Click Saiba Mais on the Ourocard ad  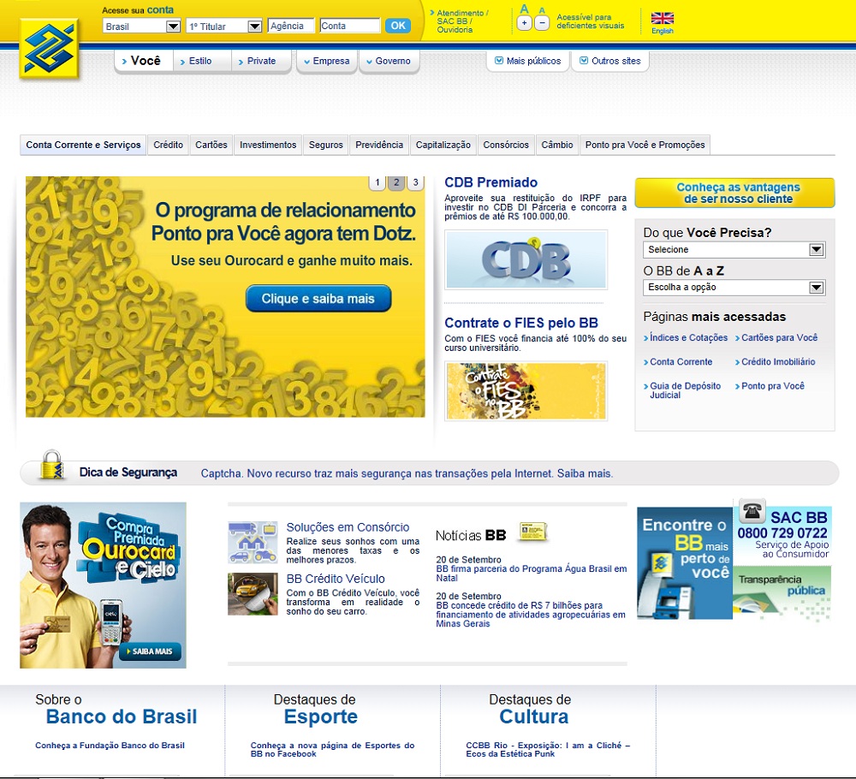(150, 651)
